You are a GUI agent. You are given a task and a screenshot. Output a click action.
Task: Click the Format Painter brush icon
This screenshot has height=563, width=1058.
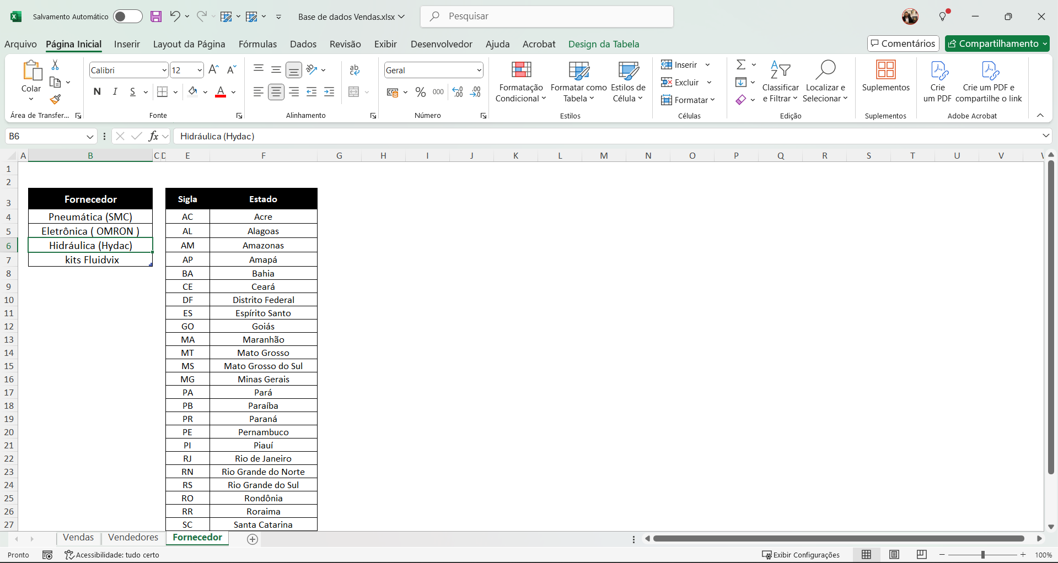(55, 99)
